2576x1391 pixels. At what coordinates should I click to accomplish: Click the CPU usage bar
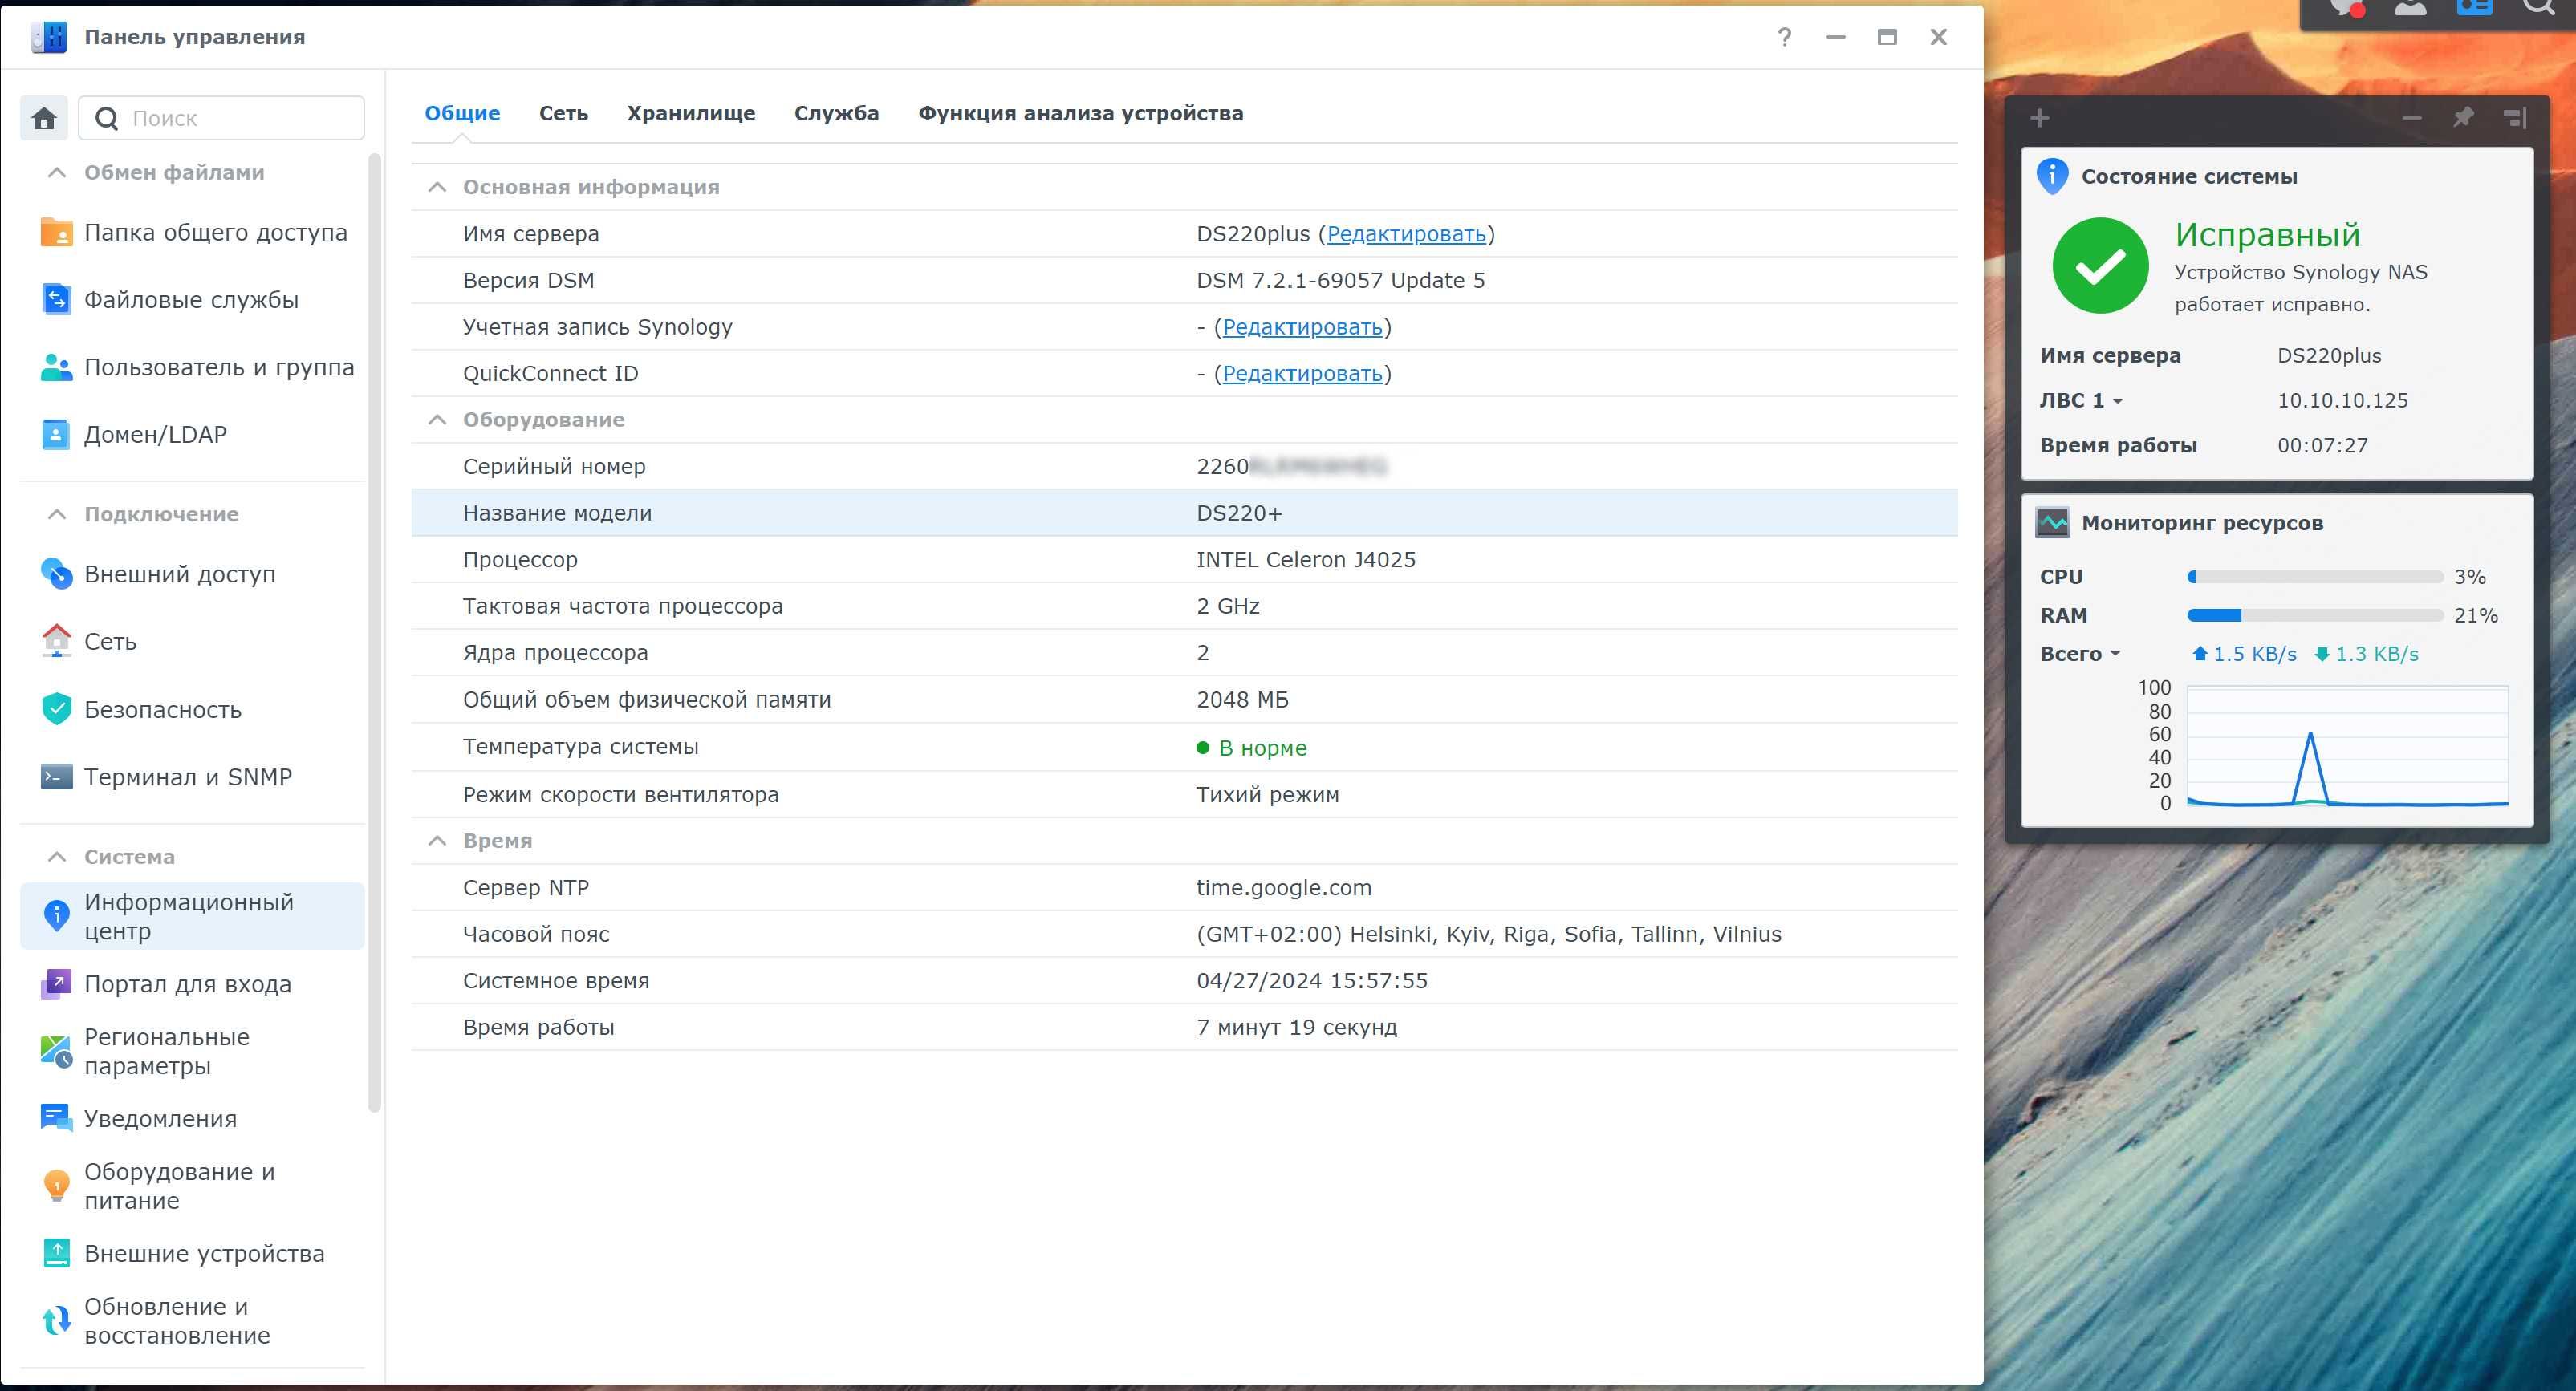tap(2315, 578)
